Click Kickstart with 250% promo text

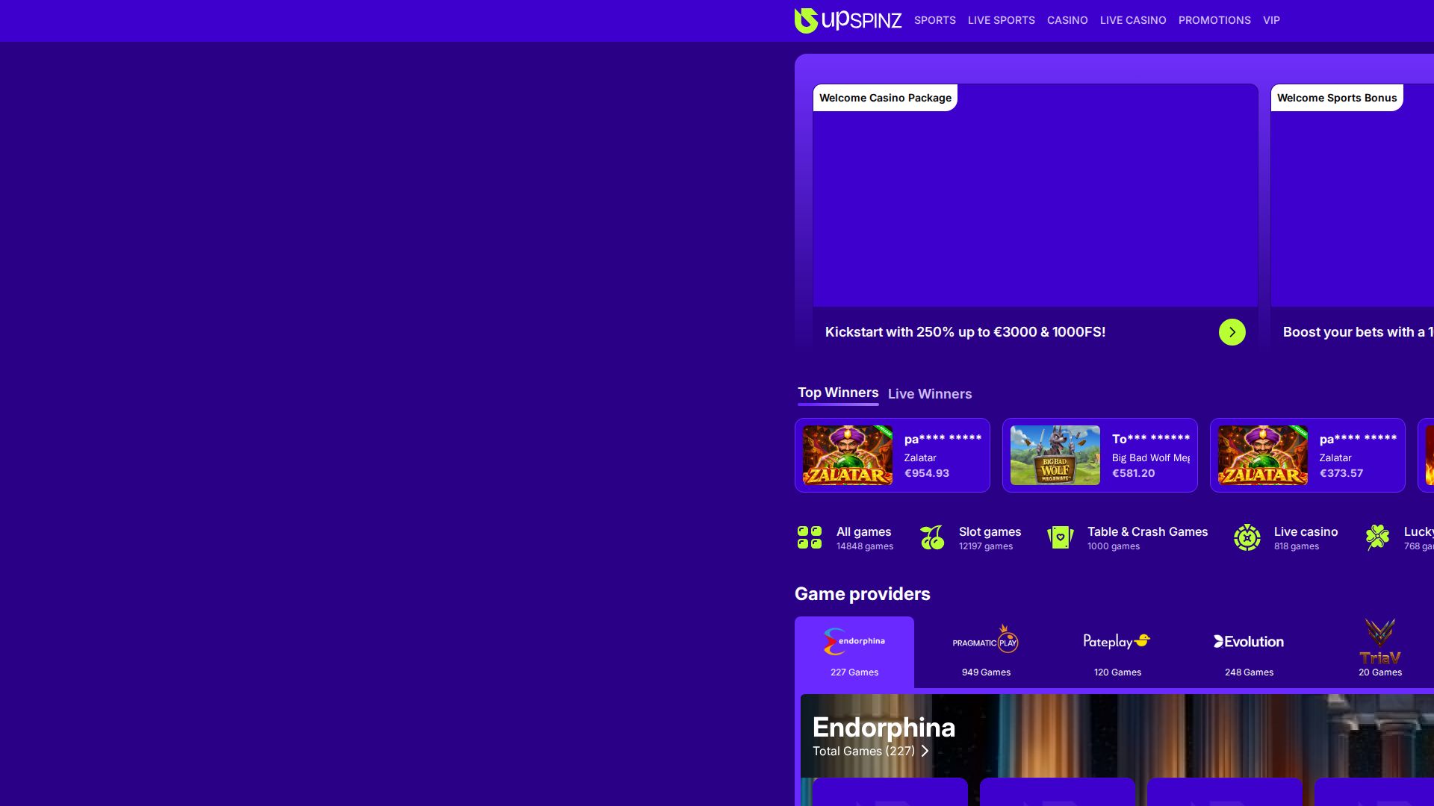pos(966,332)
